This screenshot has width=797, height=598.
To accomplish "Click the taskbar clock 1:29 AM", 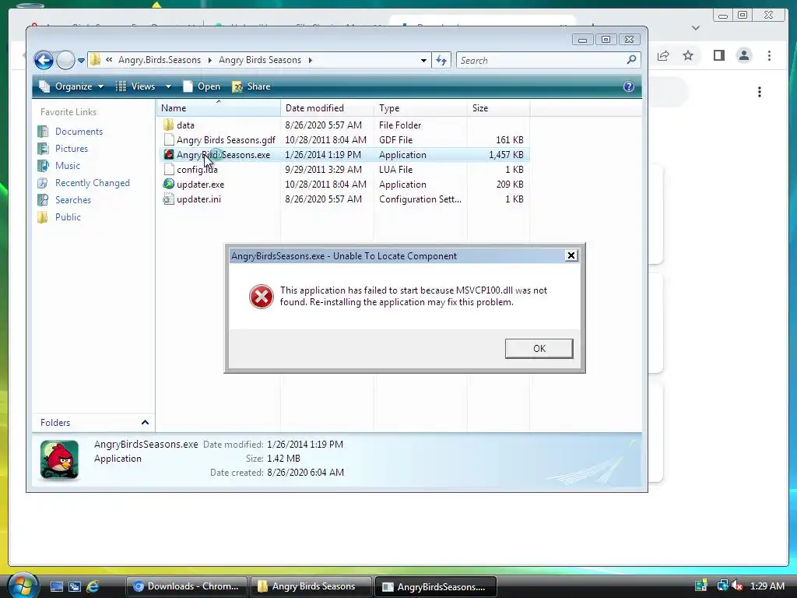I will coord(767,586).
